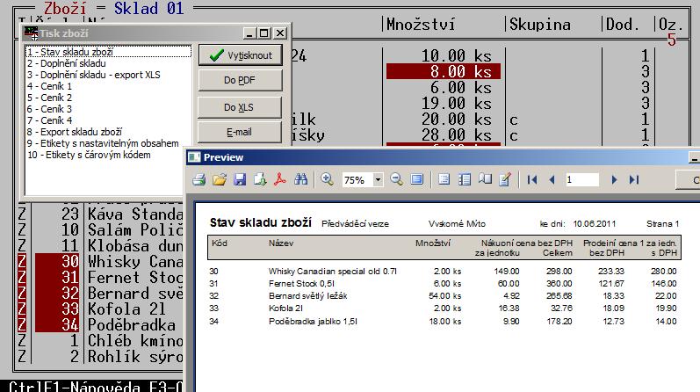The height and width of the screenshot is (392, 700).
Task: Click the 298.00 total value in report
Action: (559, 272)
